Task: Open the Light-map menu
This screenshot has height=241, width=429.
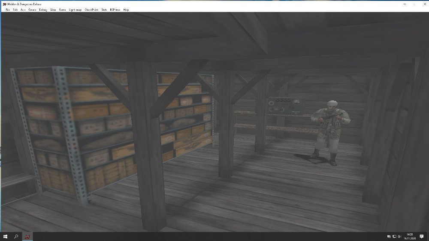Action: coord(75,9)
